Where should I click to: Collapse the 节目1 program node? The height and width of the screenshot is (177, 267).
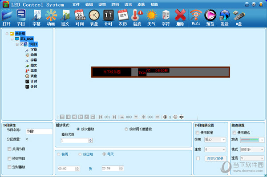17,44
